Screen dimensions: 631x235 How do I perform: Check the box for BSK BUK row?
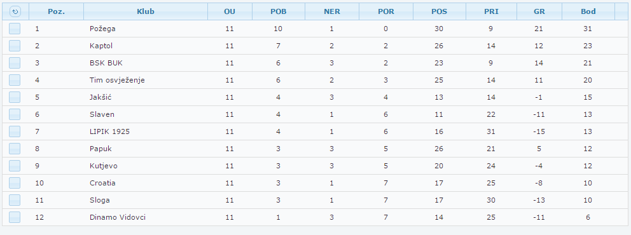tap(15, 63)
